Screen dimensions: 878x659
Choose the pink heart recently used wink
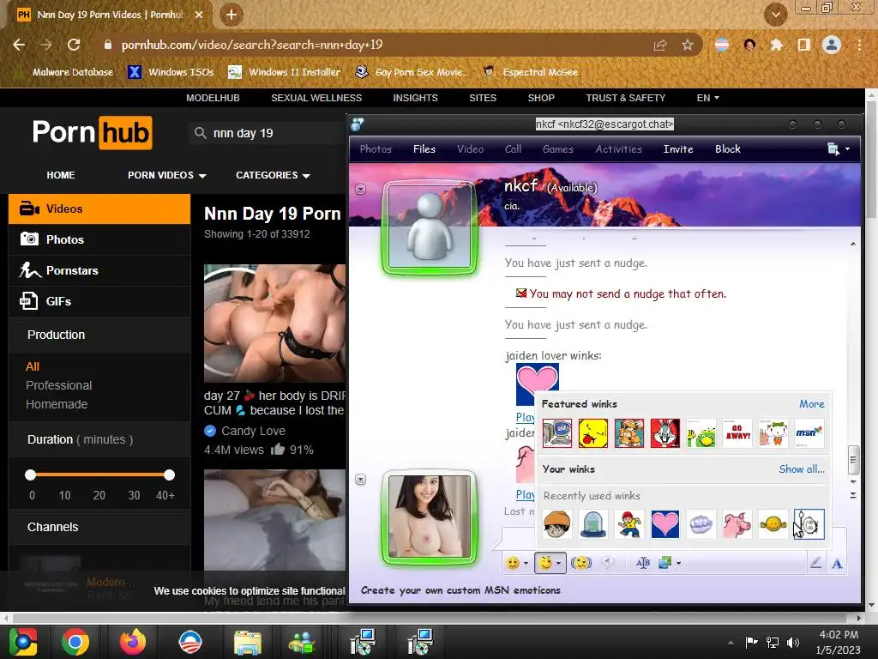665,524
